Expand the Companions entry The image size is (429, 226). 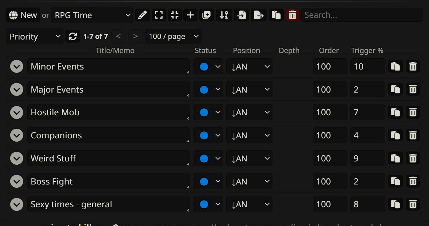click(x=17, y=135)
